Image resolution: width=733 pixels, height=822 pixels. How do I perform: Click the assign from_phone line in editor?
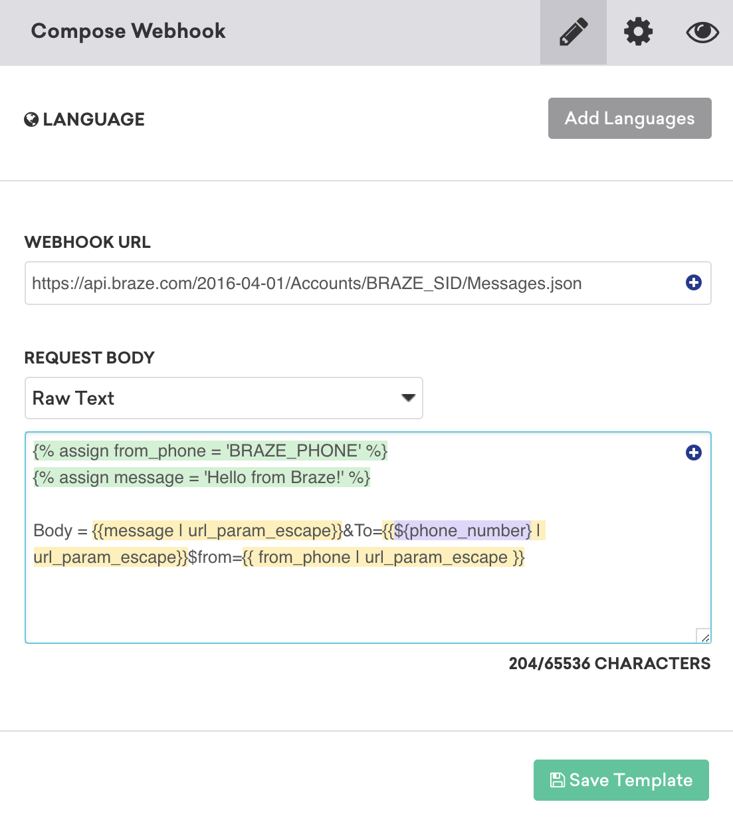(x=210, y=451)
